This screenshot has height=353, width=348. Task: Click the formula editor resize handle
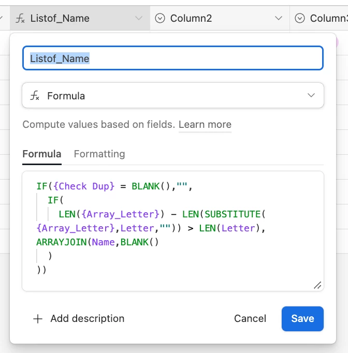pos(317,285)
